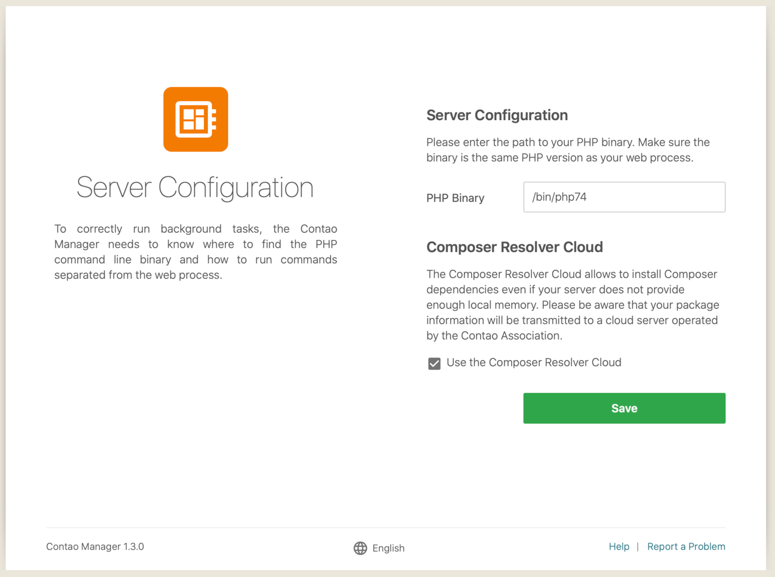The image size is (775, 577).
Task: Click the globe language icon
Action: 361,548
